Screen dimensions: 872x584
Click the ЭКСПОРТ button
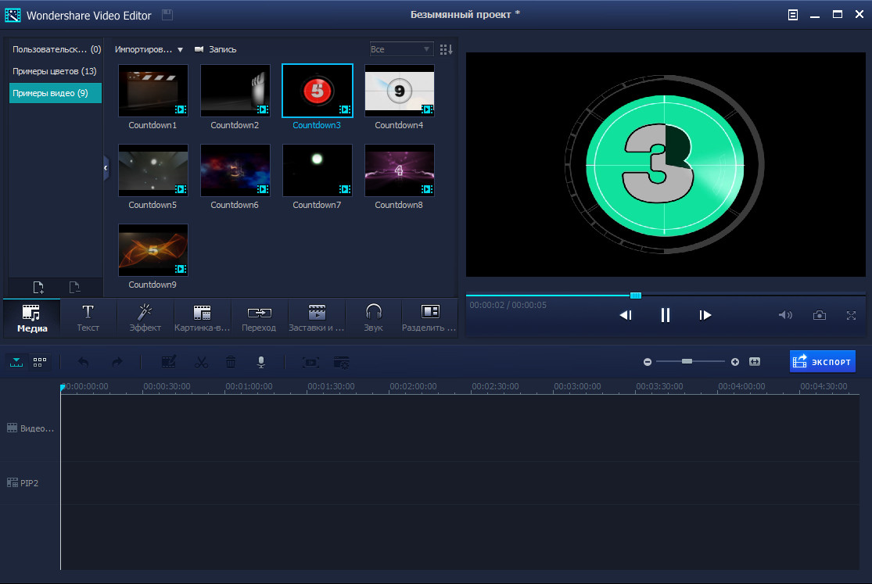click(822, 361)
